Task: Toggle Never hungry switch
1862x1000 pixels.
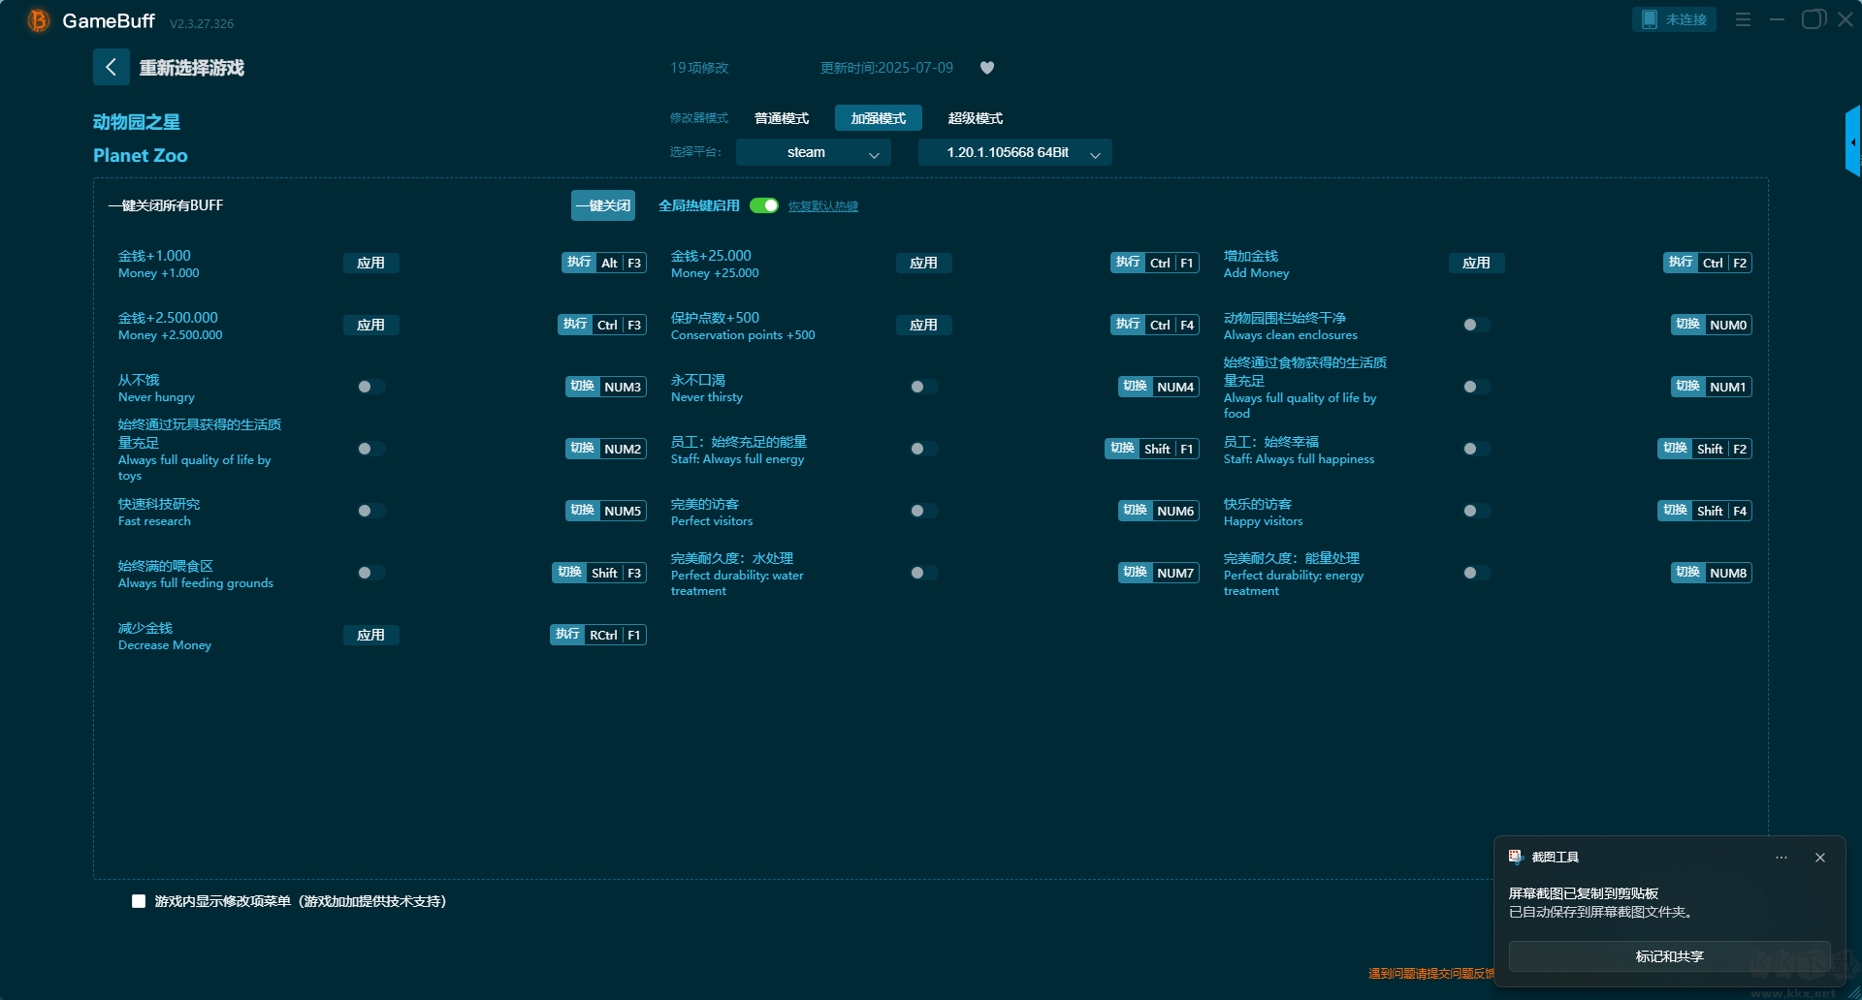Action: pos(370,387)
